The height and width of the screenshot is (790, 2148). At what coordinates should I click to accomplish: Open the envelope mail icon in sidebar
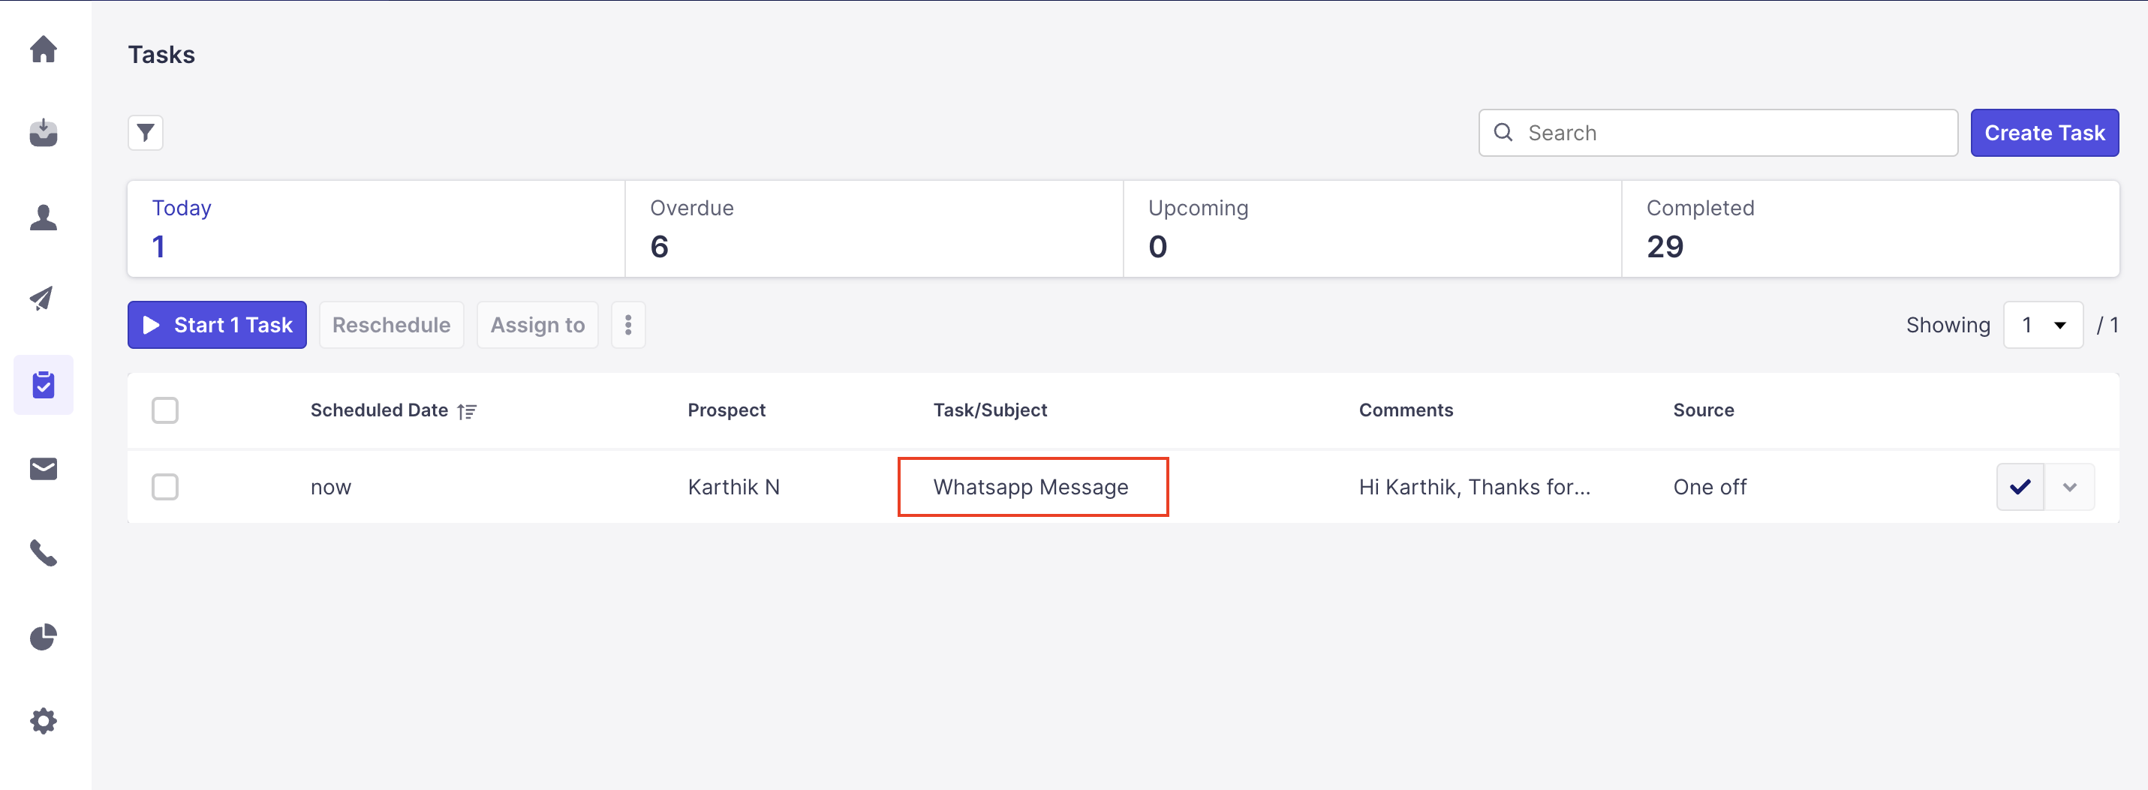44,469
